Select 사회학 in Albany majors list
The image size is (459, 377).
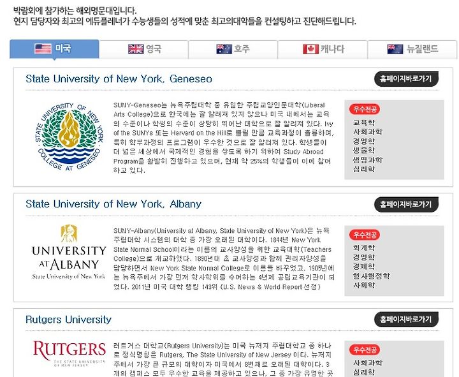point(364,285)
